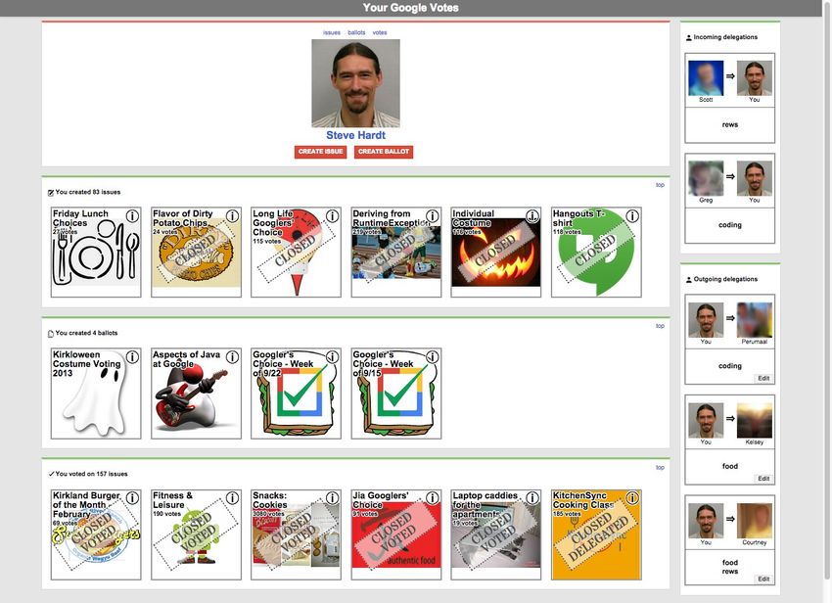
Task: Edit the food delegation to Kelsey
Action: [763, 479]
